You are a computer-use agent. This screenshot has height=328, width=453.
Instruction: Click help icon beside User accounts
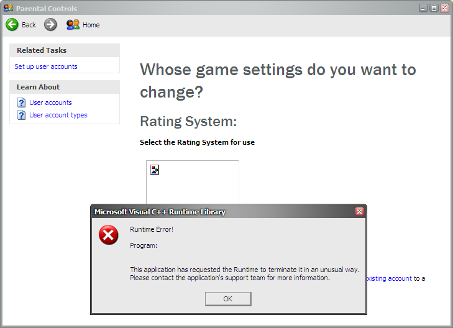coord(21,102)
